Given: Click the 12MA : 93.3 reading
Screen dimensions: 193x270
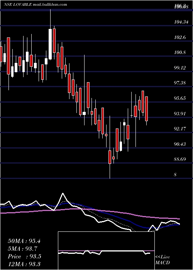Looking at the screenshot, I should 24,264.
